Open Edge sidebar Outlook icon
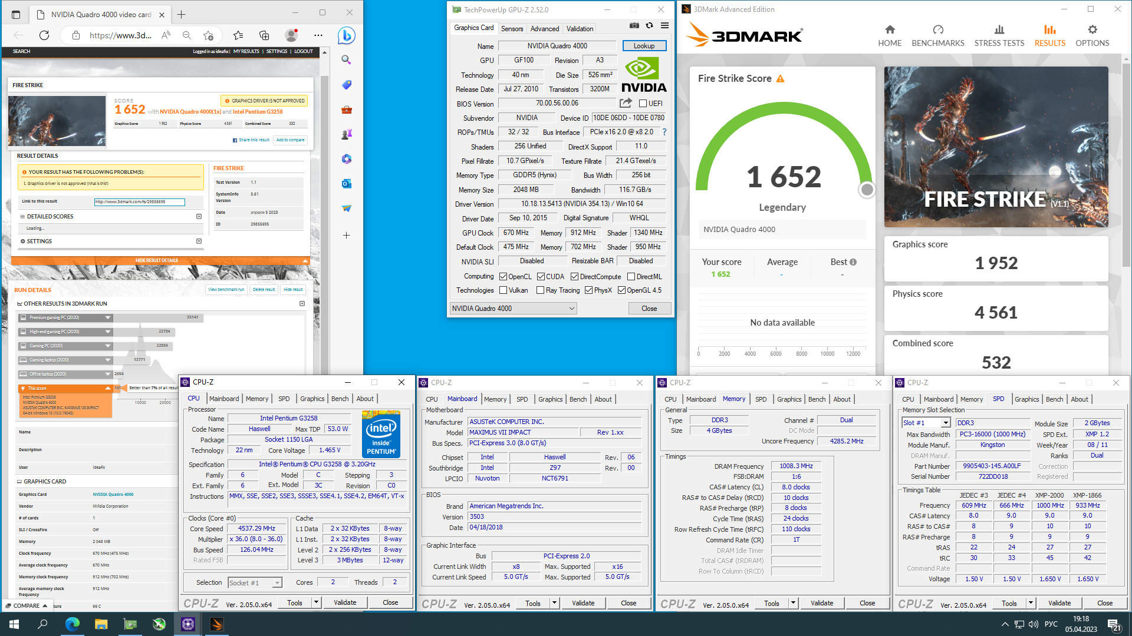This screenshot has height=636, width=1132. point(347,184)
